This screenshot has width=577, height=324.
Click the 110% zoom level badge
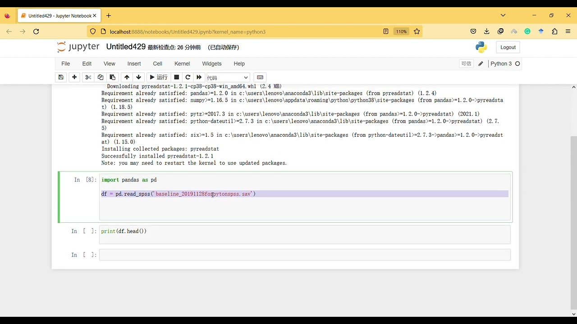(401, 31)
